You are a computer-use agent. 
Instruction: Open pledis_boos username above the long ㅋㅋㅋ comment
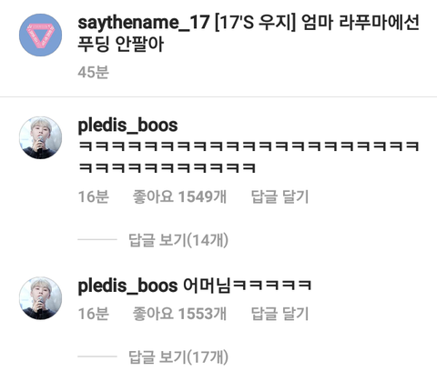pos(127,125)
